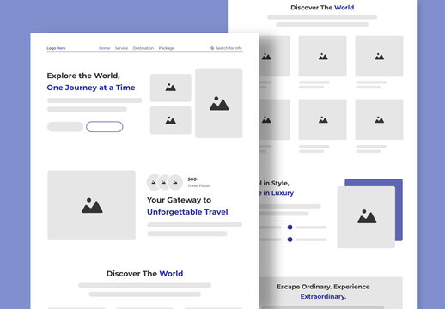Click the 'Explore the World,' heading
This screenshot has width=445, height=309.
point(83,76)
